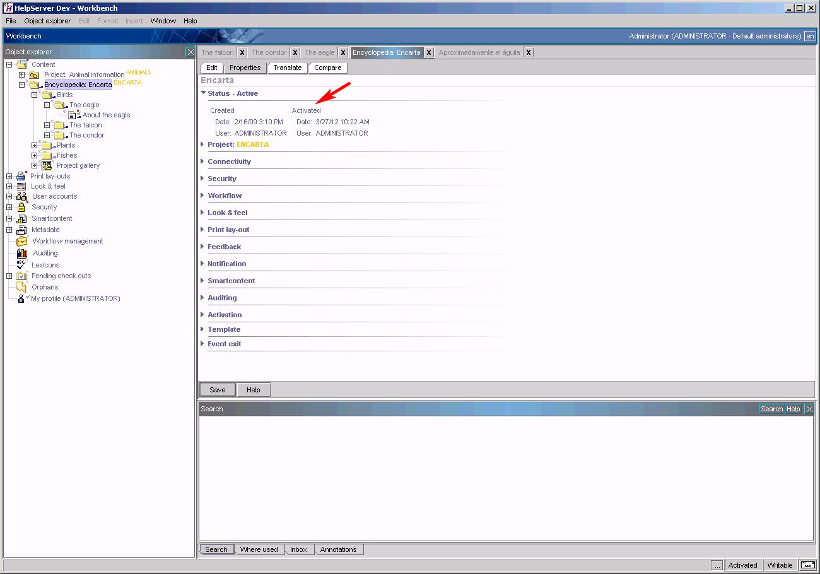Open The eagle document tab
Viewport: 820px width, 574px height.
pos(320,52)
